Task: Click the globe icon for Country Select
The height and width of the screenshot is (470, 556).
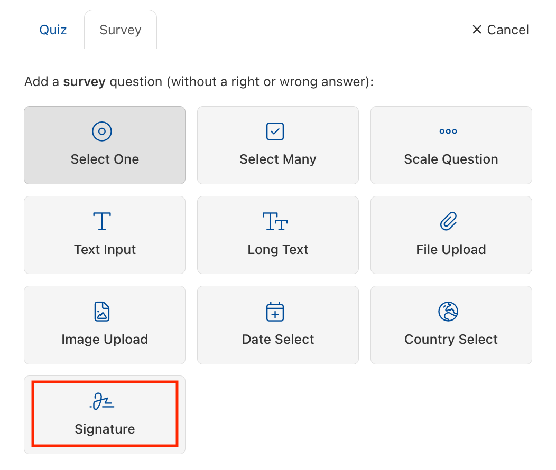Action: pyautogui.click(x=448, y=312)
